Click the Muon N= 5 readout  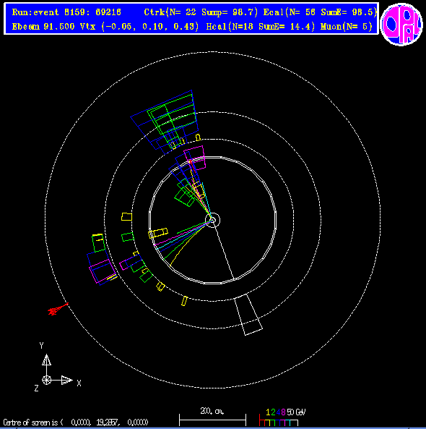coord(347,27)
